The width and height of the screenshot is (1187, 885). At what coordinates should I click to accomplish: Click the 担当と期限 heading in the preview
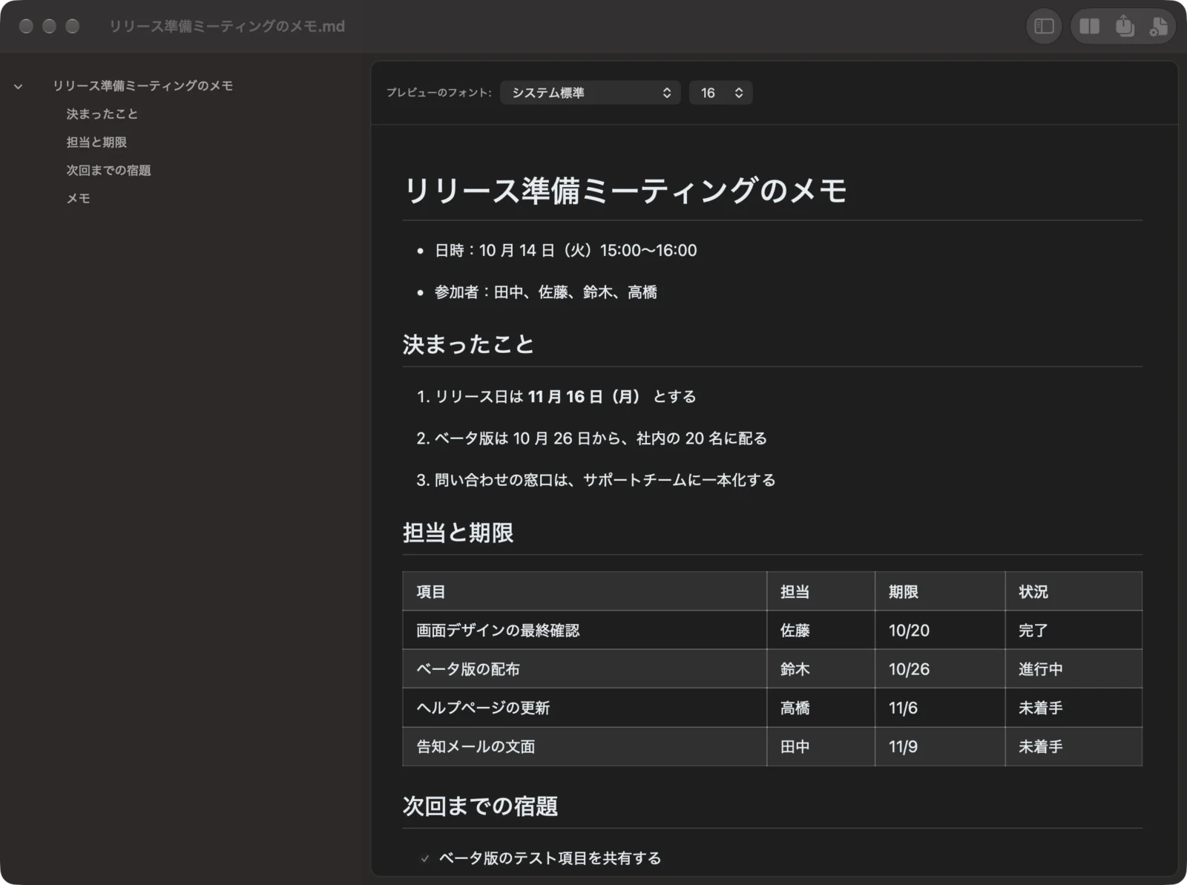(458, 533)
